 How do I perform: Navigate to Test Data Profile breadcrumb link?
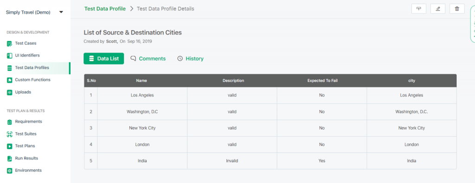tap(105, 9)
